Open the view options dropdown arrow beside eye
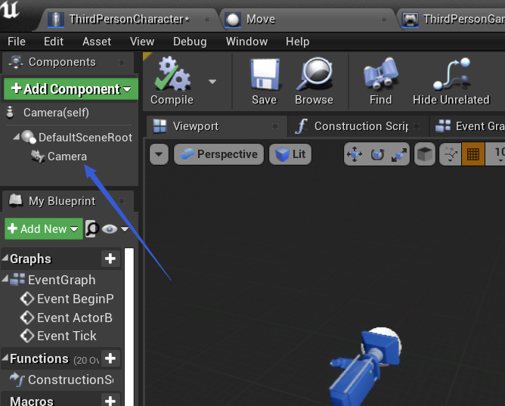This screenshot has height=406, width=505. tap(125, 229)
